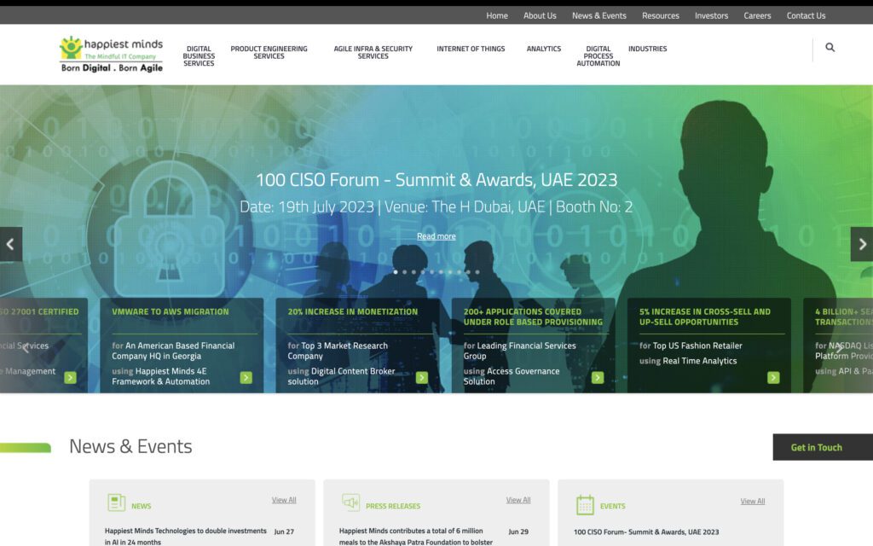Click the VMware to AWS Migration card title
This screenshot has height=546, width=873.
[171, 312]
